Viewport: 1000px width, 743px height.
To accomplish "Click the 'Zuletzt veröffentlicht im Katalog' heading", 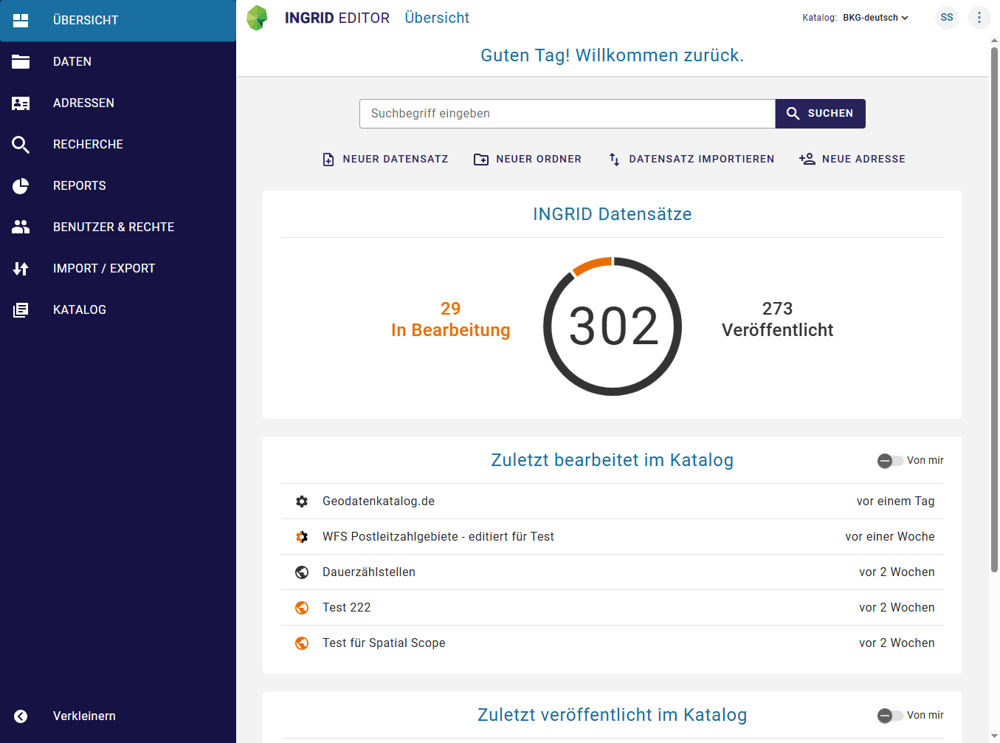I will point(613,715).
